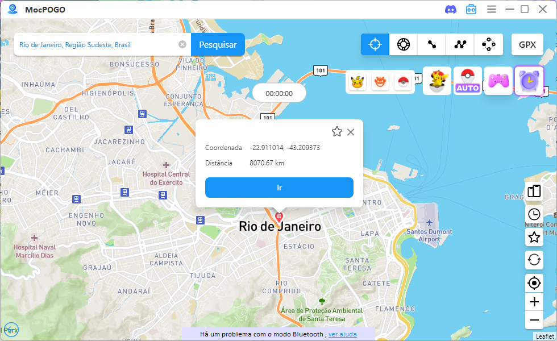Click the Hospital Naval Marcílio Dias label

tap(35, 251)
